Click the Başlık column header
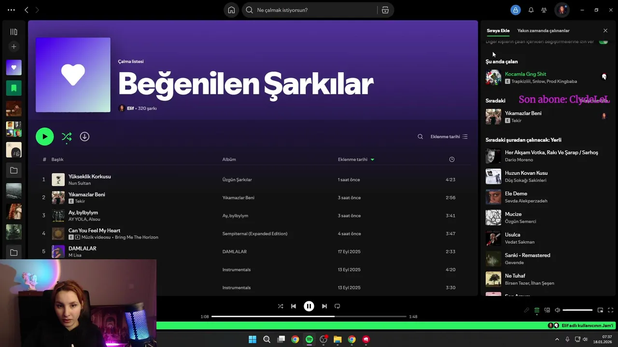The image size is (618, 347). tap(57, 160)
